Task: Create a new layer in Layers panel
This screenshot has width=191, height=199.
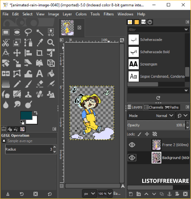Action: click(131, 194)
